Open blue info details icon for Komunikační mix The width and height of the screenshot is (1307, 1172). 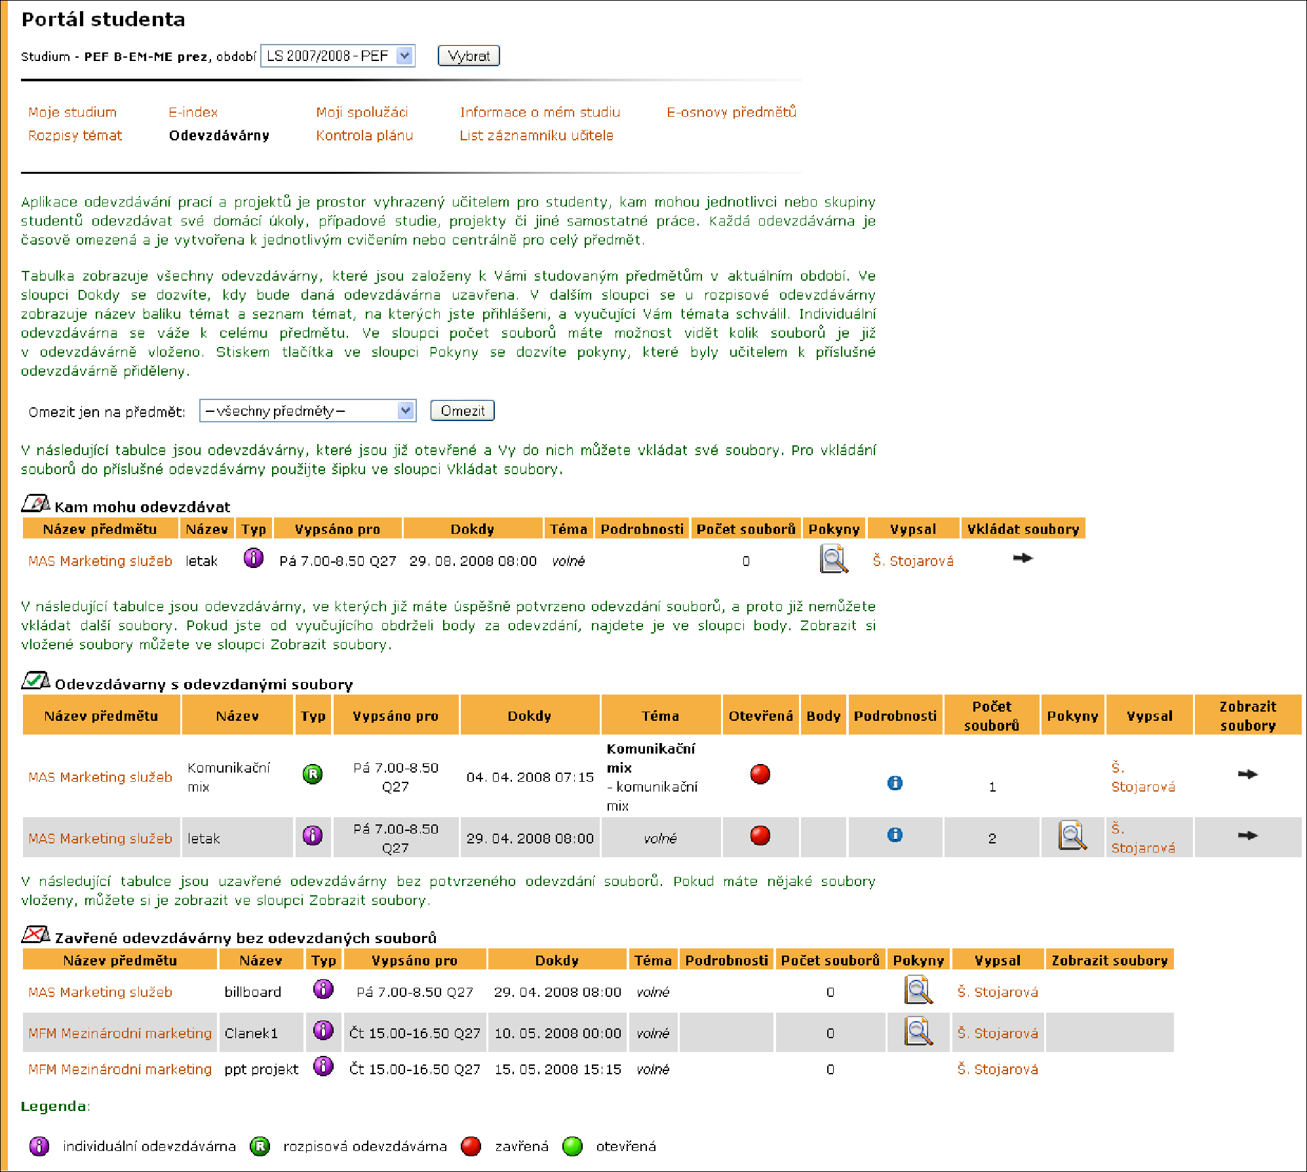(x=895, y=782)
